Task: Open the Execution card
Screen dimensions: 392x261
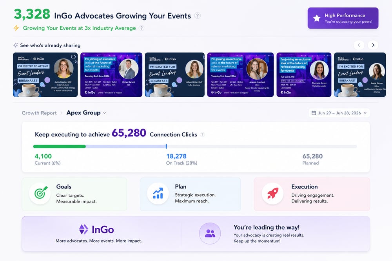Action: coord(312,194)
